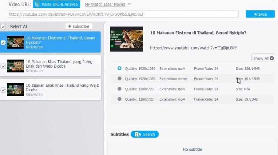Screen dimensions: 278x155
Task: Toggle the Select All checkbox
Action: [x=3, y=27]
